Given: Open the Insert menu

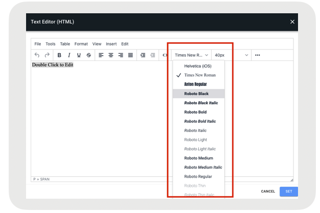Looking at the screenshot, I should click(111, 44).
